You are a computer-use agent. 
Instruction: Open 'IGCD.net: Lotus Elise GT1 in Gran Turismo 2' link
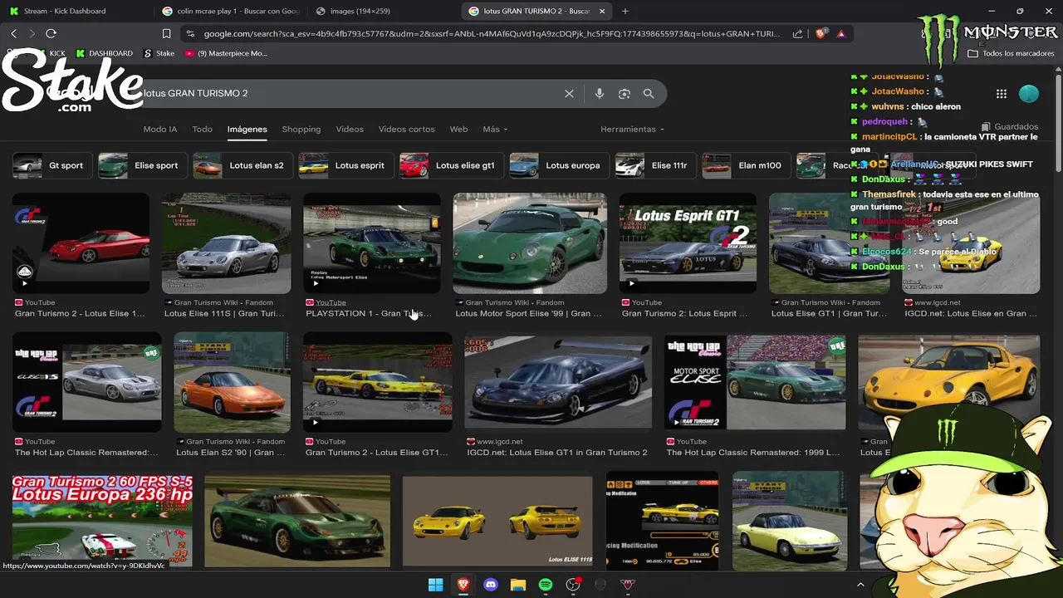tap(557, 453)
